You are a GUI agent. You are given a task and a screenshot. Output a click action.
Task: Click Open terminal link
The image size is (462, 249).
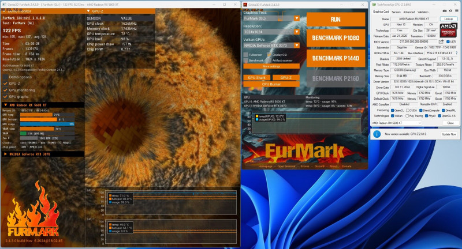pyautogui.click(x=286, y=167)
